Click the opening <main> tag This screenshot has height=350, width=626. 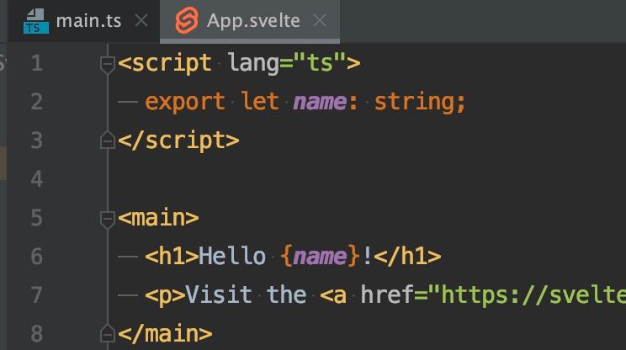pos(158,218)
